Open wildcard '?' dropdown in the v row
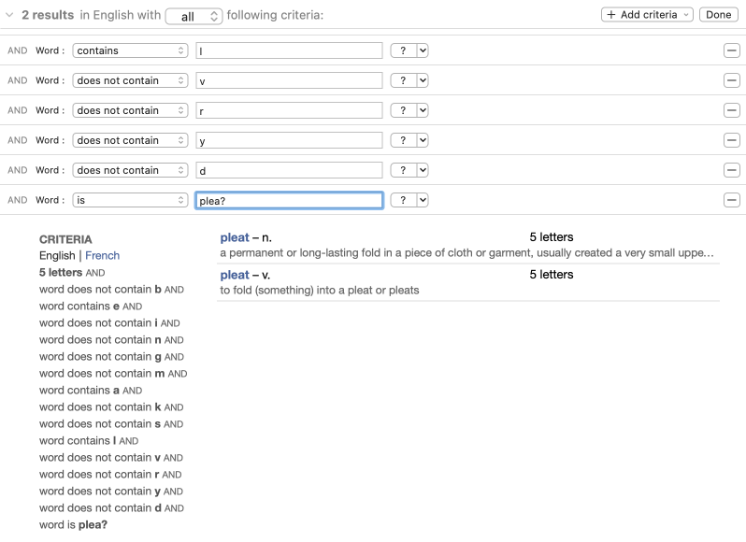 pos(409,80)
